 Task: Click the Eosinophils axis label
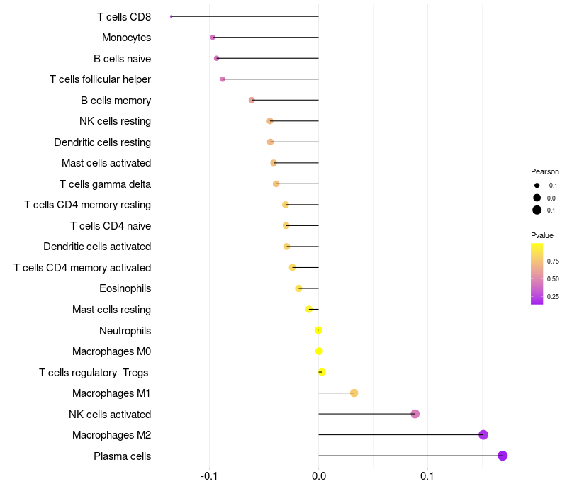tap(125, 288)
